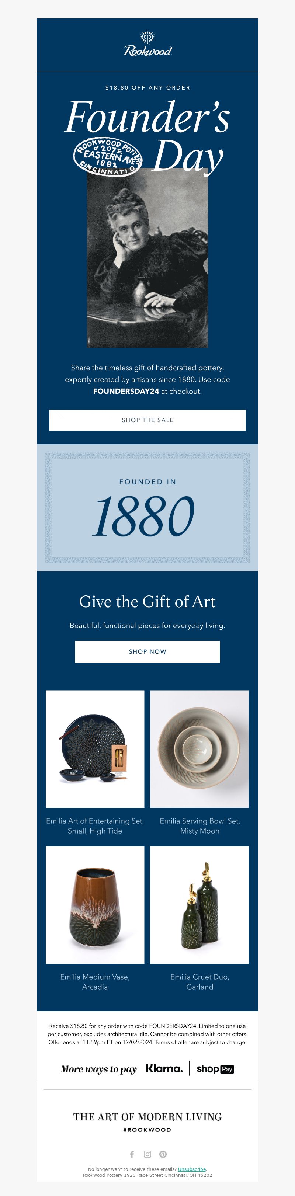Click the Founded in 1880 banner
The width and height of the screenshot is (295, 1196).
coord(147,507)
